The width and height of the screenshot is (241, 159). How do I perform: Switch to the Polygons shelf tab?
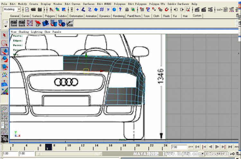click(x=50, y=16)
